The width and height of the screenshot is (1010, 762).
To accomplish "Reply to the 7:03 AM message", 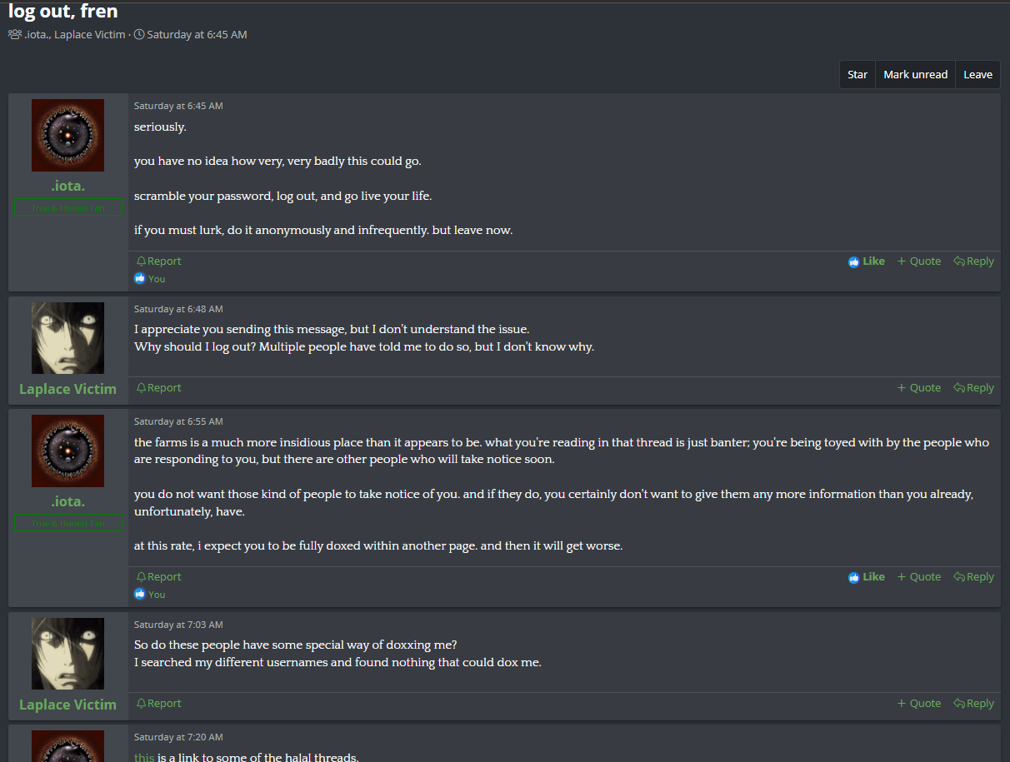I will pyautogui.click(x=974, y=704).
